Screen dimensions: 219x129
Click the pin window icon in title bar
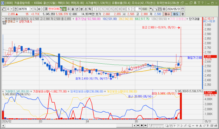point(195,3)
